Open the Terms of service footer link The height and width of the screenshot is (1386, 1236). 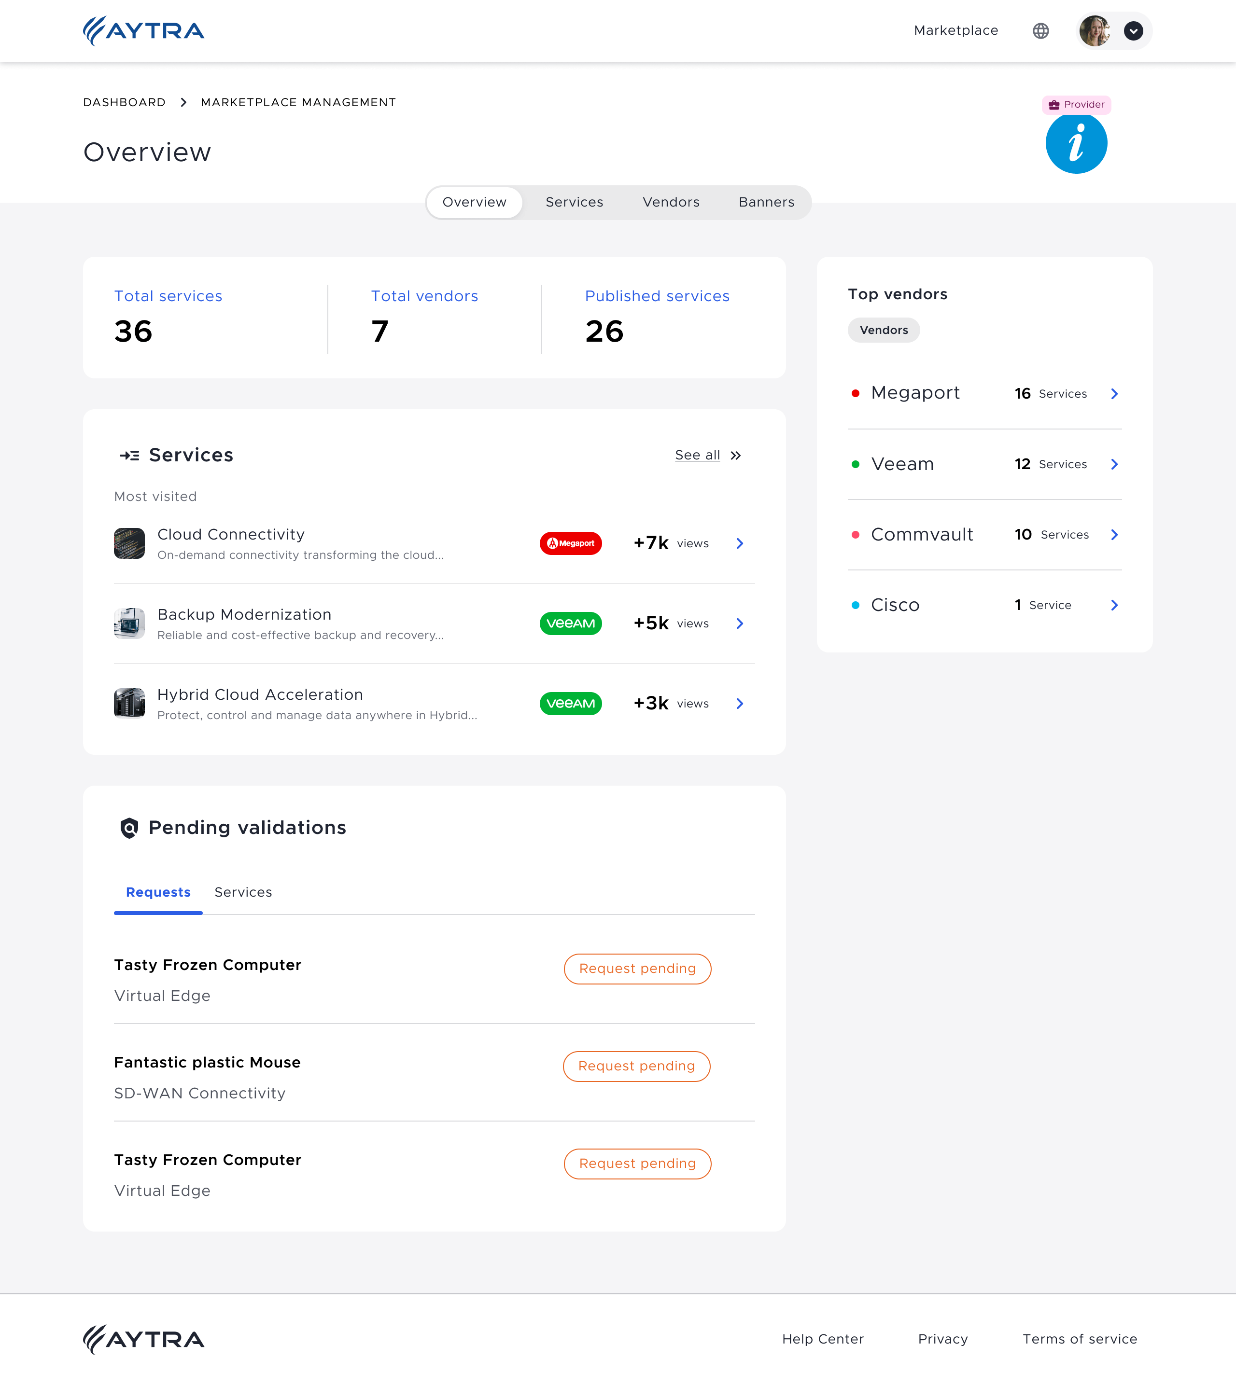point(1079,1340)
